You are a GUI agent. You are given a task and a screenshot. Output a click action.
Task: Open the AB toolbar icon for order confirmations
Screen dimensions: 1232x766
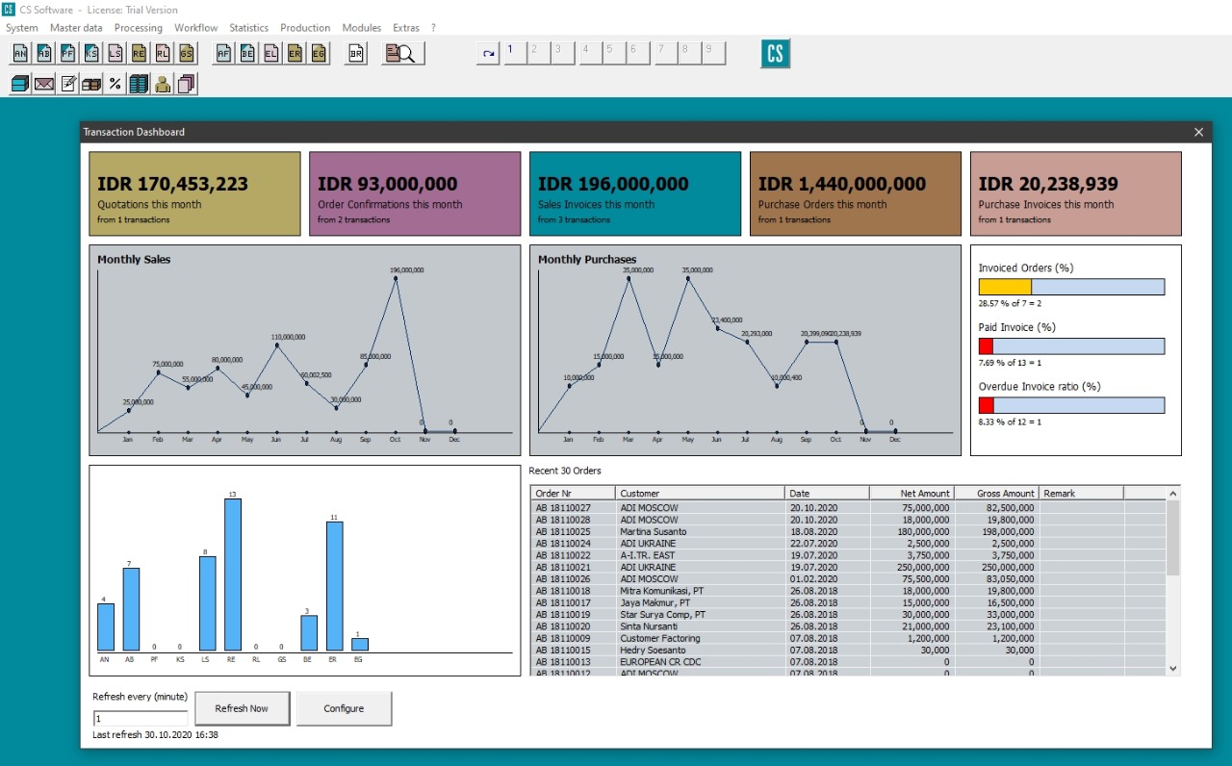coord(43,53)
